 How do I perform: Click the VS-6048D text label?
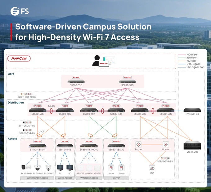pyautogui.click(x=192, y=152)
